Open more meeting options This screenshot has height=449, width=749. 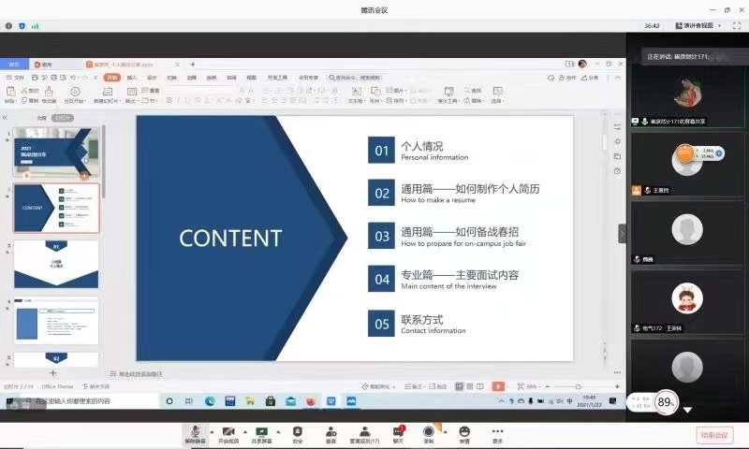click(497, 432)
